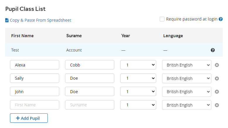
Task: Click Add Pupil button
Action: pos(29,118)
